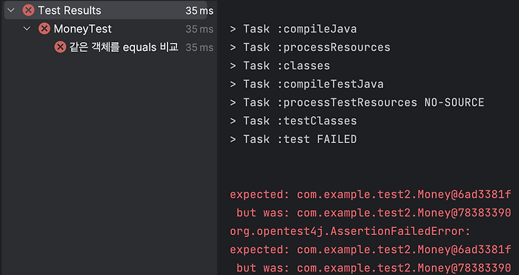519x275 pixels.
Task: Click the failed status icon next to MoneyTest
Action: coord(44,29)
